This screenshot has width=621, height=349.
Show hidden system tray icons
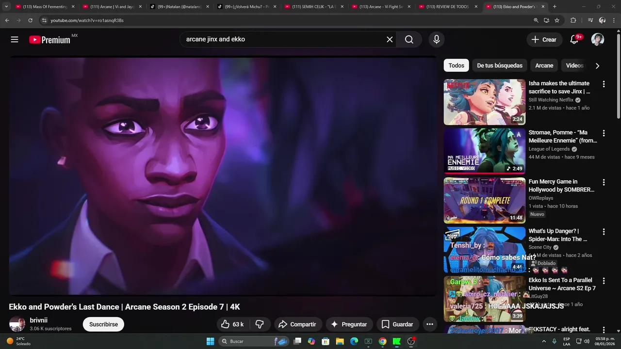(x=544, y=341)
